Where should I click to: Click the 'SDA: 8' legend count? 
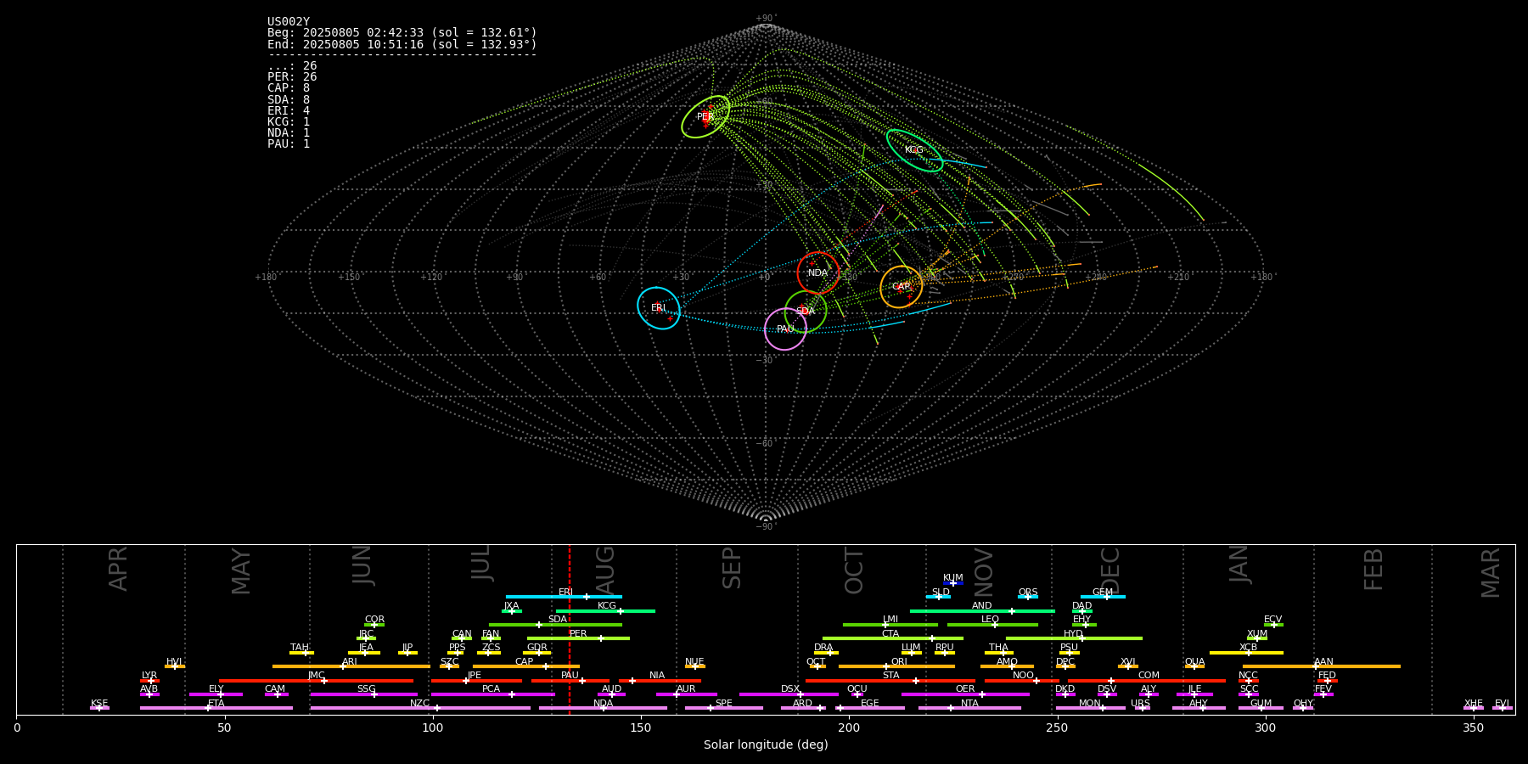[x=289, y=99]
